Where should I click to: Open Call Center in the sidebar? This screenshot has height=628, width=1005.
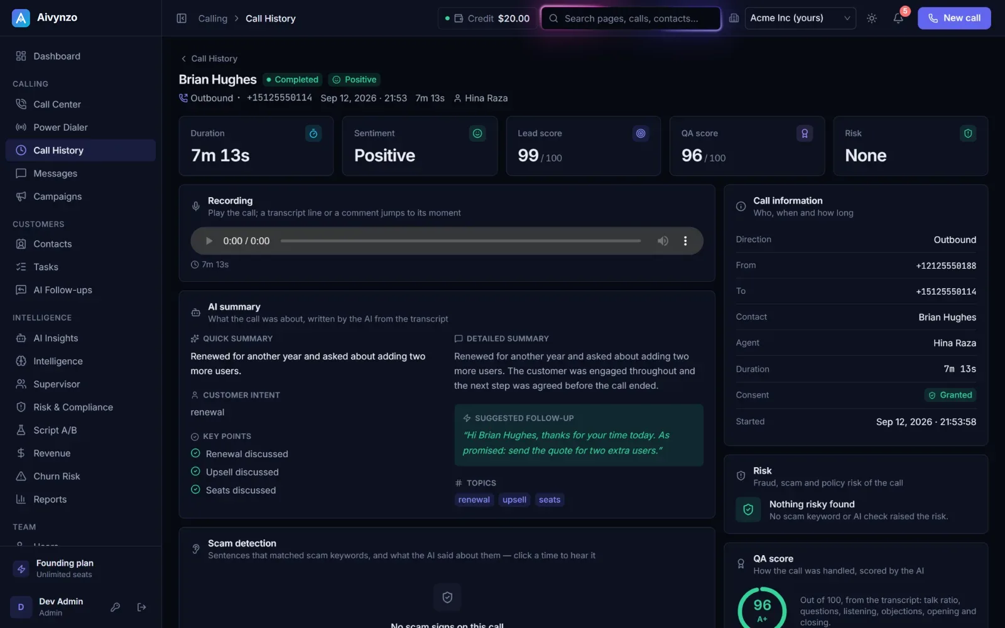pos(80,104)
